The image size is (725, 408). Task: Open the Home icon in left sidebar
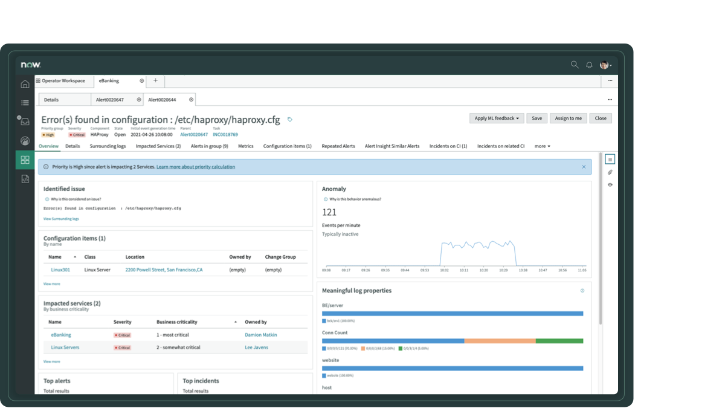coord(25,84)
